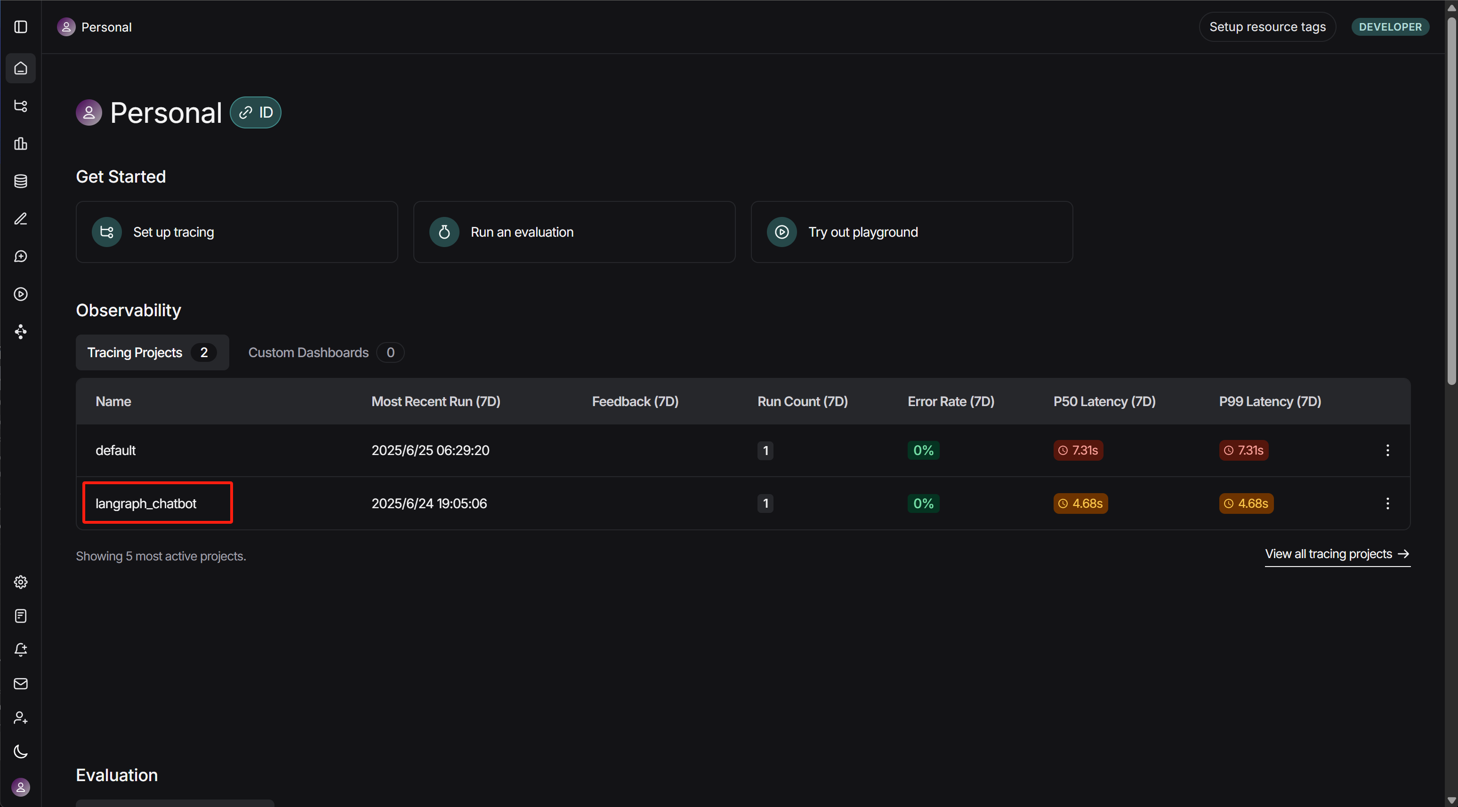Open the default project row

(742, 450)
